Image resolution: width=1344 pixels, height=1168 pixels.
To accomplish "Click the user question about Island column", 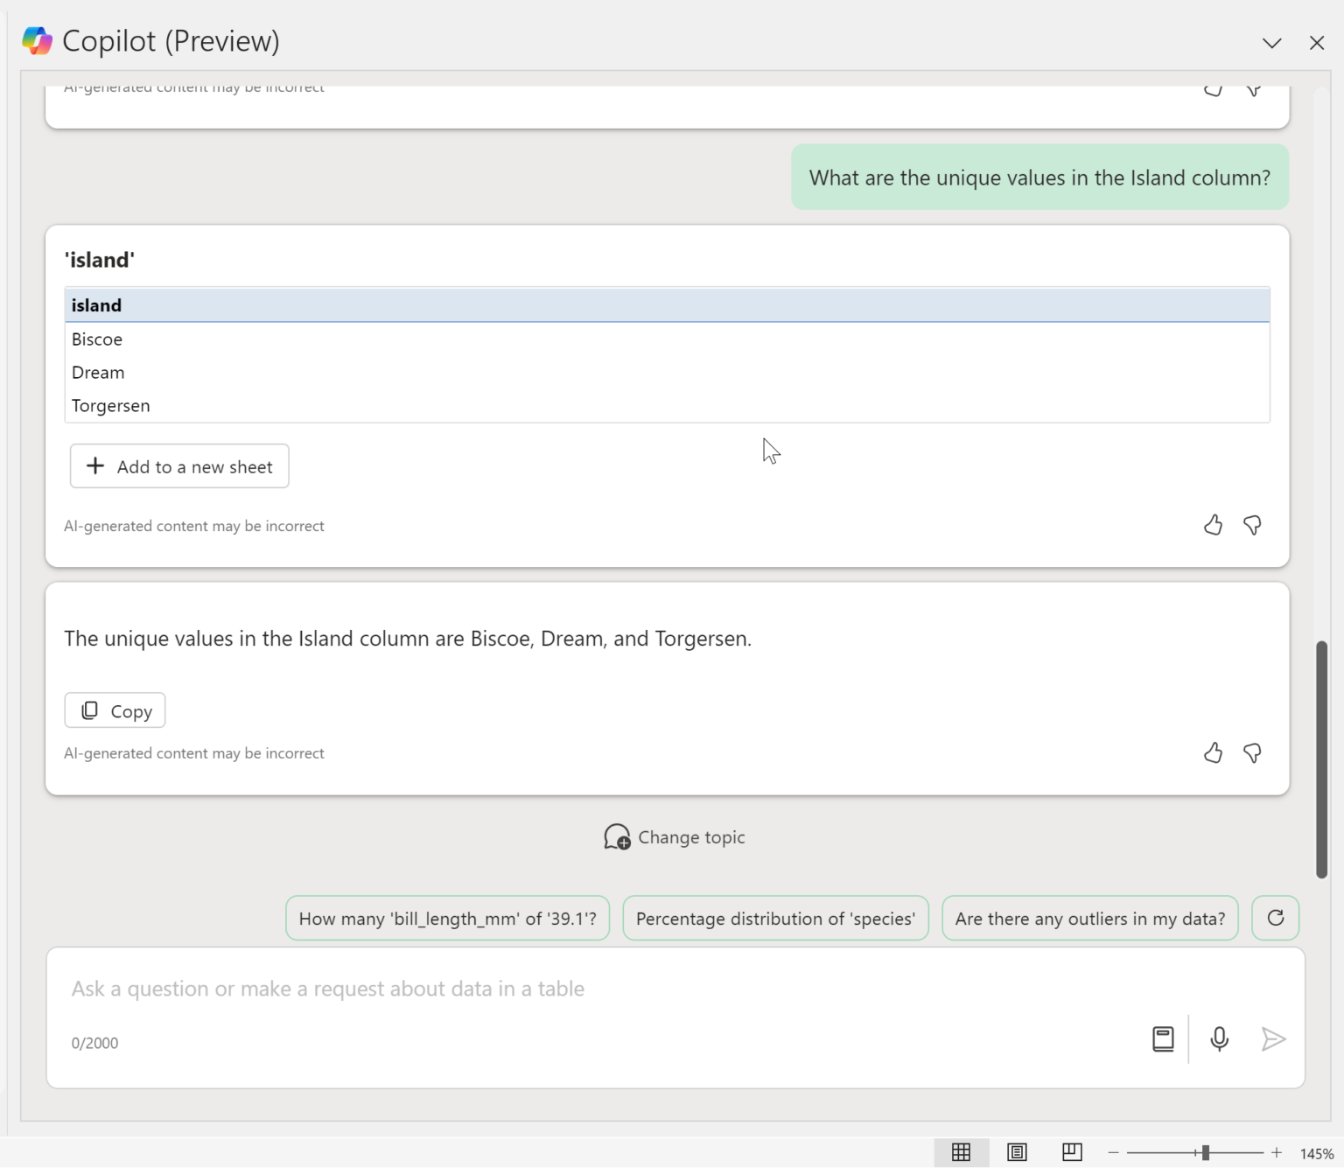I will (1039, 178).
